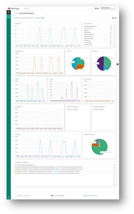Open the CE version date link

pyautogui.click(x=94, y=196)
